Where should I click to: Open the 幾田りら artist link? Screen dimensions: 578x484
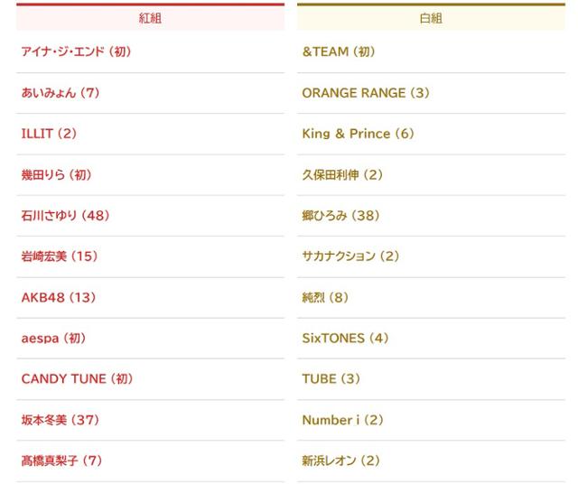tap(56, 174)
